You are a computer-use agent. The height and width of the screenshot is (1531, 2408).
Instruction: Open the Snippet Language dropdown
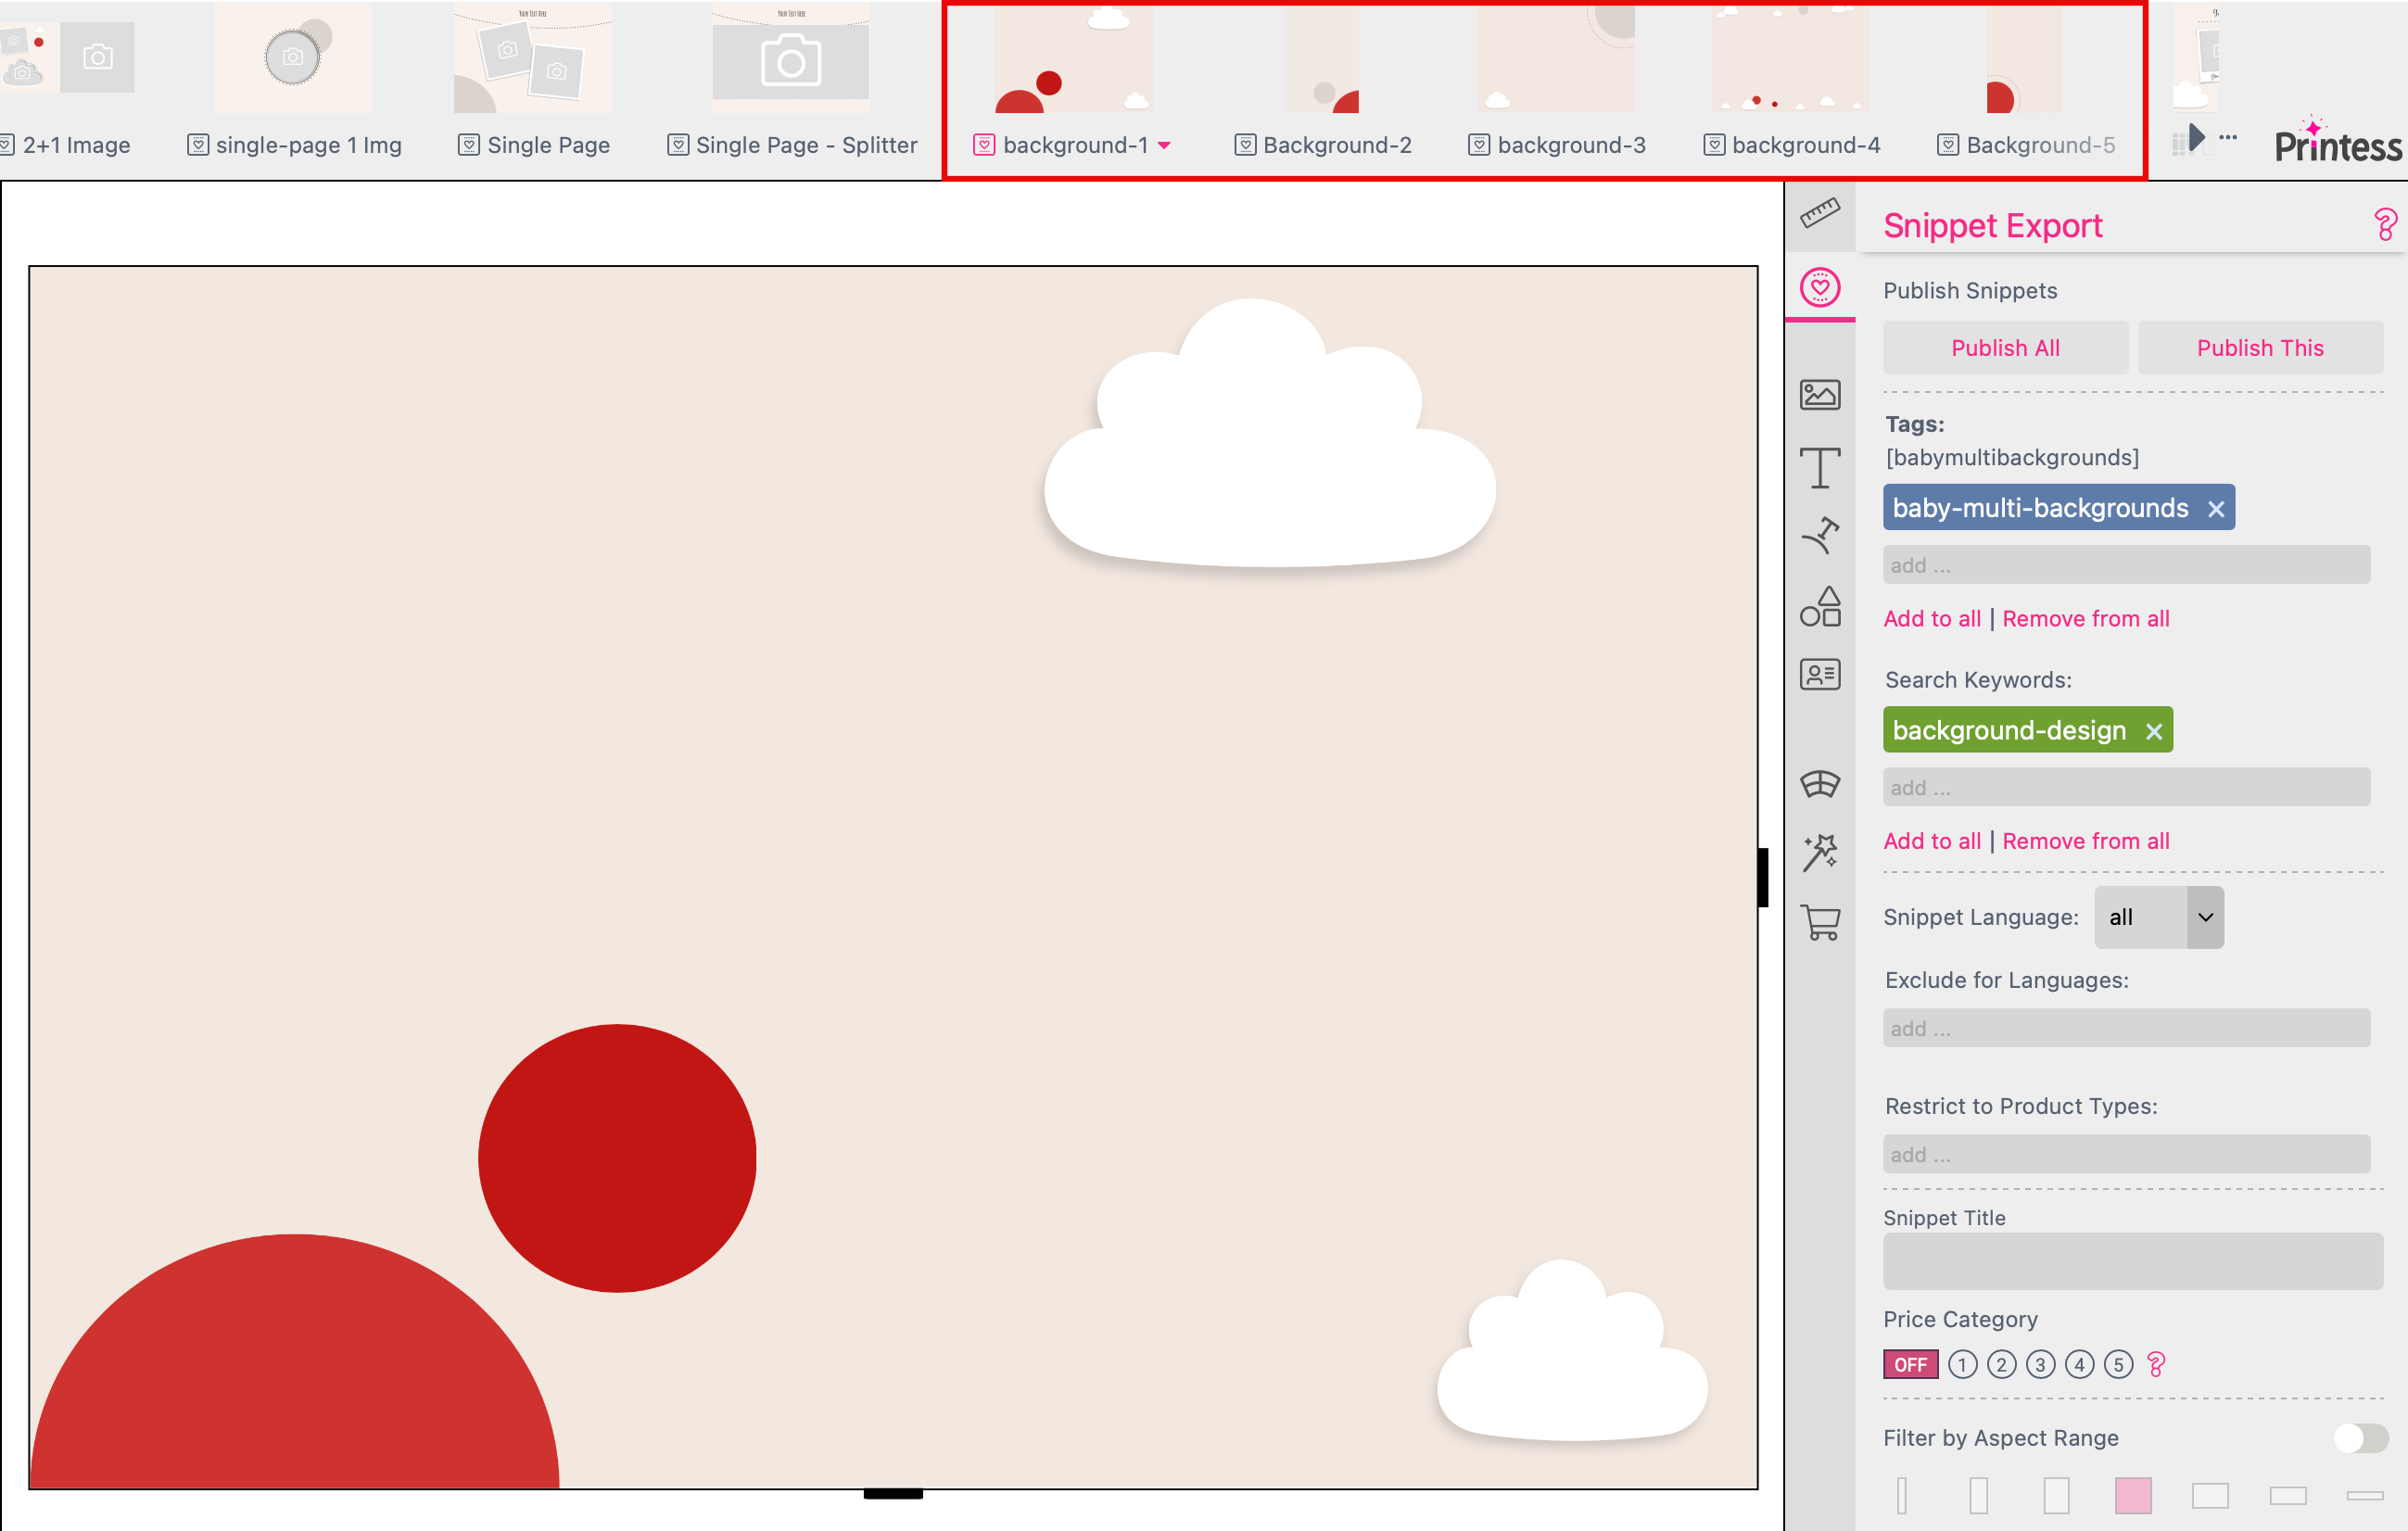coord(2158,917)
